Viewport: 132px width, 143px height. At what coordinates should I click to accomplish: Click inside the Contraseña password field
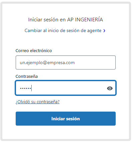click(x=66, y=88)
